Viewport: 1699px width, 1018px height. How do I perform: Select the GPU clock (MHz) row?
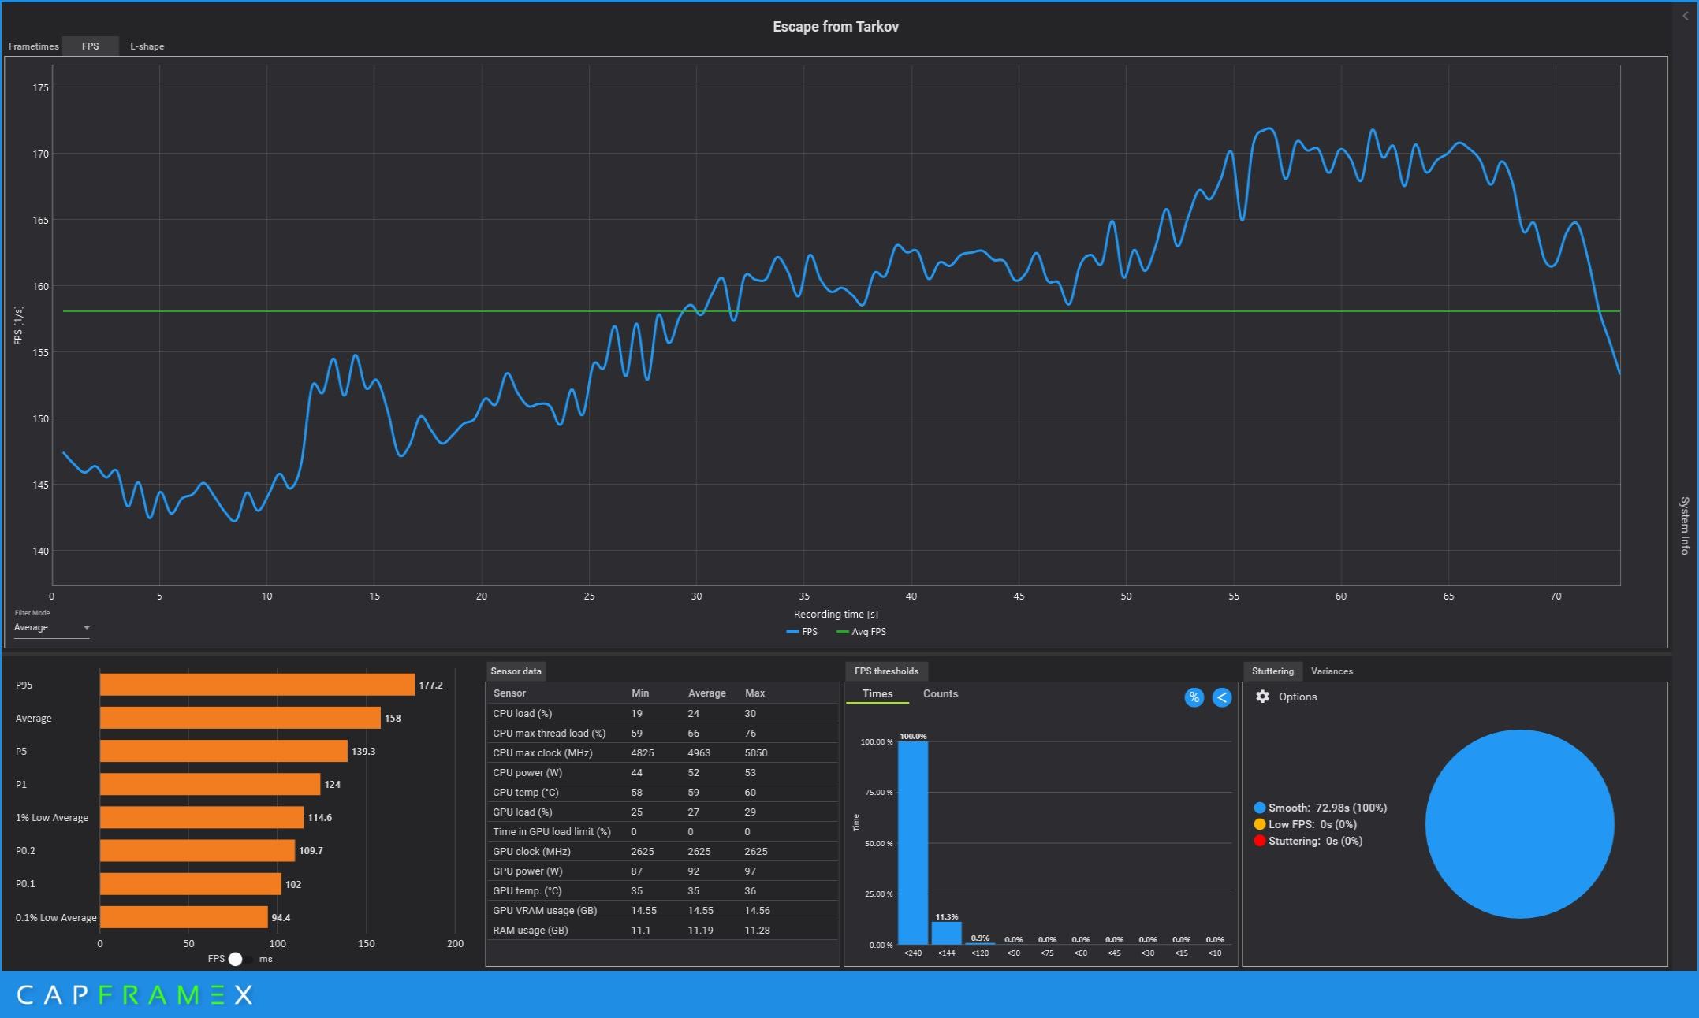662,851
